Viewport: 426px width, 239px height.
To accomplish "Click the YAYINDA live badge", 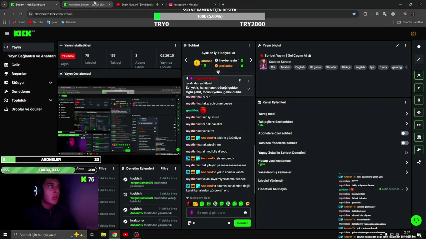I will click(68, 56).
